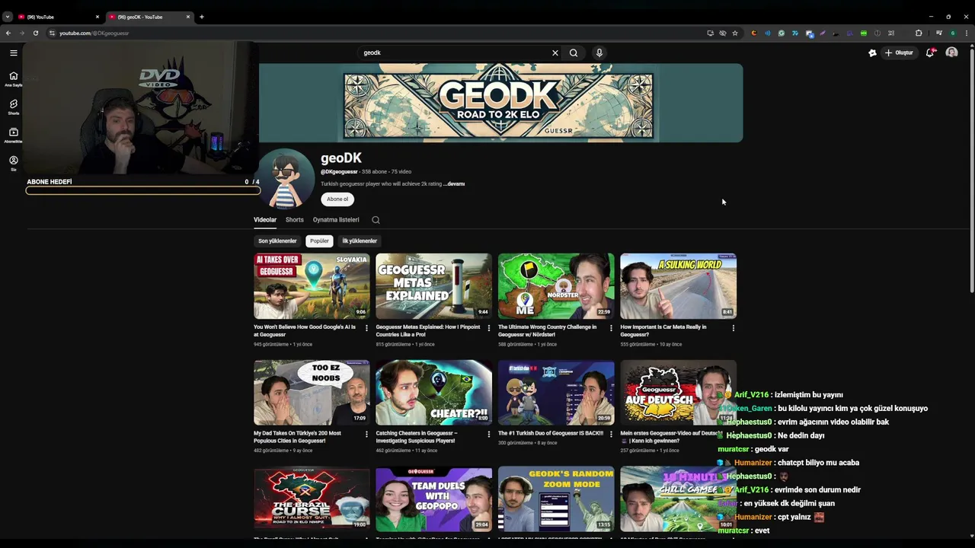
Task: Open Abonelikler subscriptions in sidebar
Action: (13, 135)
